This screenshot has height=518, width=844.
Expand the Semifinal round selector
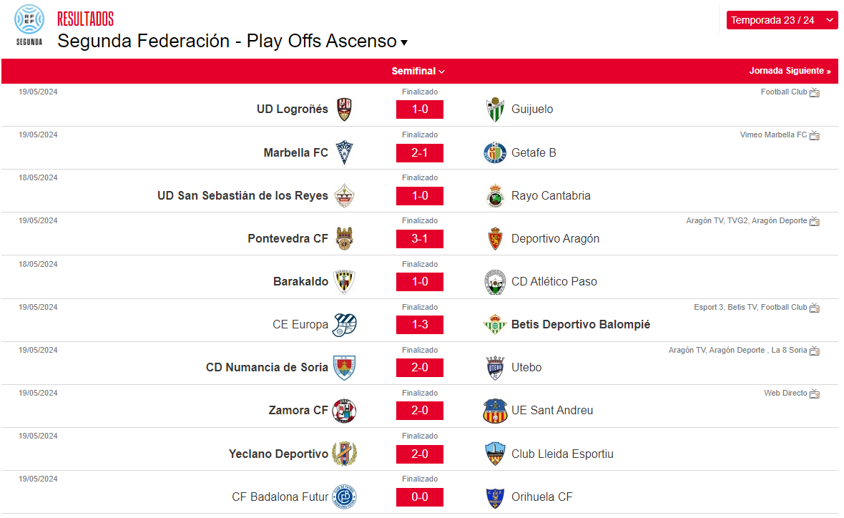click(x=418, y=71)
